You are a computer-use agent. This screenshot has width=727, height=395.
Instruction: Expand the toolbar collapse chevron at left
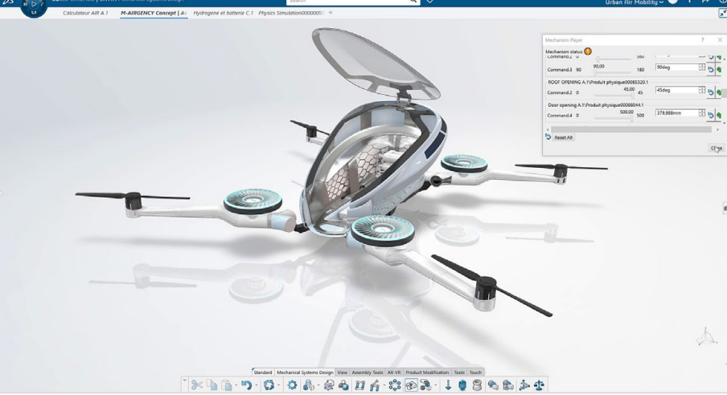tap(184, 381)
